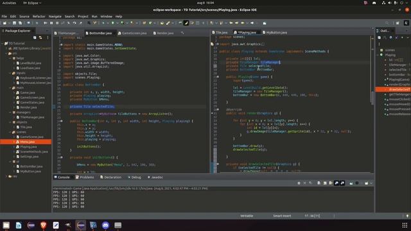The image size is (411, 231).
Task: Open the clock in the top bar
Action: point(205,3)
